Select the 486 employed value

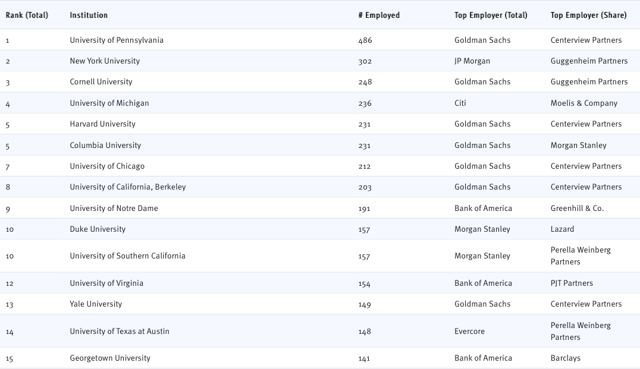pos(365,40)
